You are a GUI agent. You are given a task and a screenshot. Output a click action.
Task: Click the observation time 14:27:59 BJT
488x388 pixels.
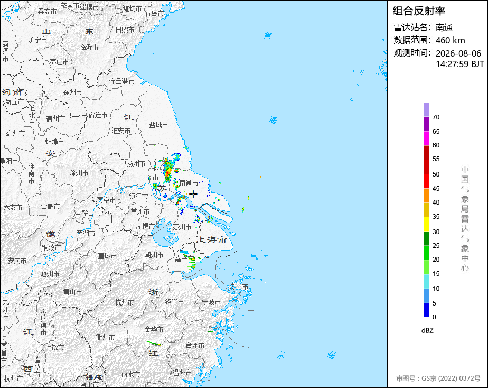(x=459, y=64)
